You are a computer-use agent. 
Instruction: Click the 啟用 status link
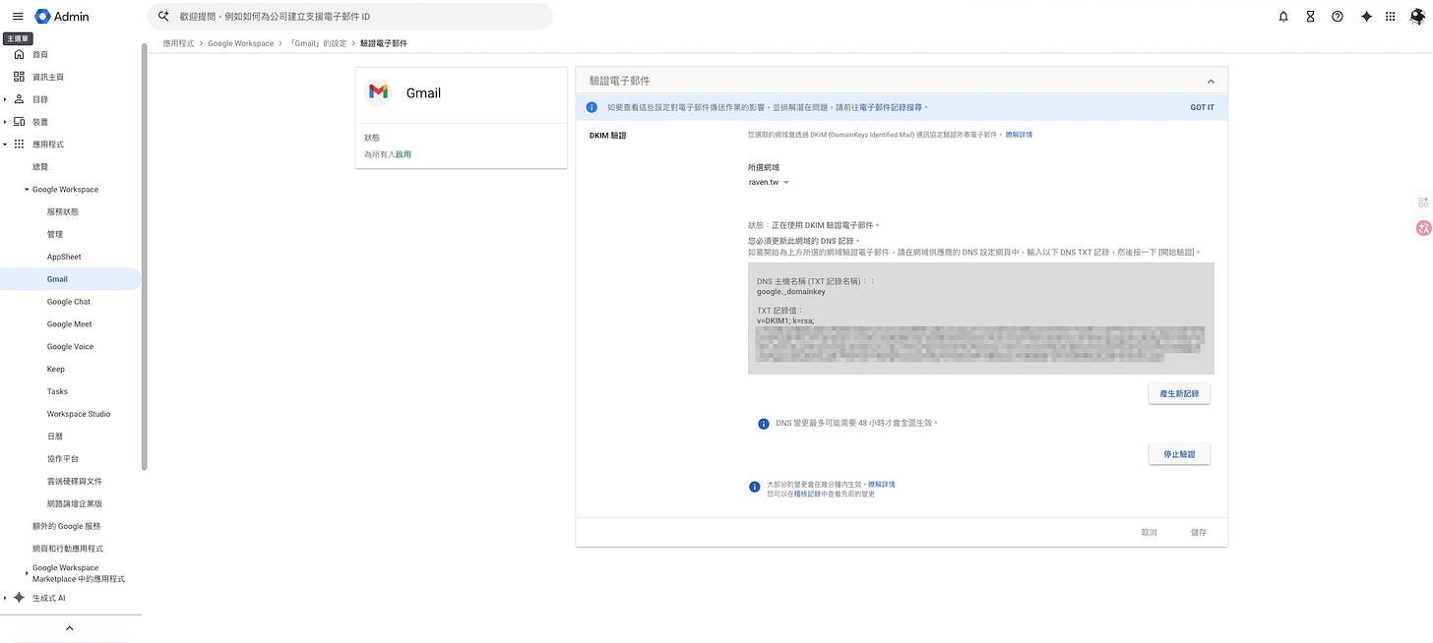pos(404,154)
